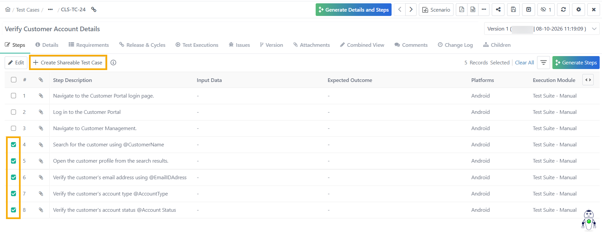Screen dimensions: 602x232
Task: Export test case as Word document
Action: 473,10
